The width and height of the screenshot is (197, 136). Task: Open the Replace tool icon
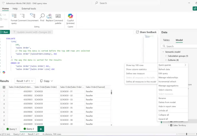(x=49, y=16)
